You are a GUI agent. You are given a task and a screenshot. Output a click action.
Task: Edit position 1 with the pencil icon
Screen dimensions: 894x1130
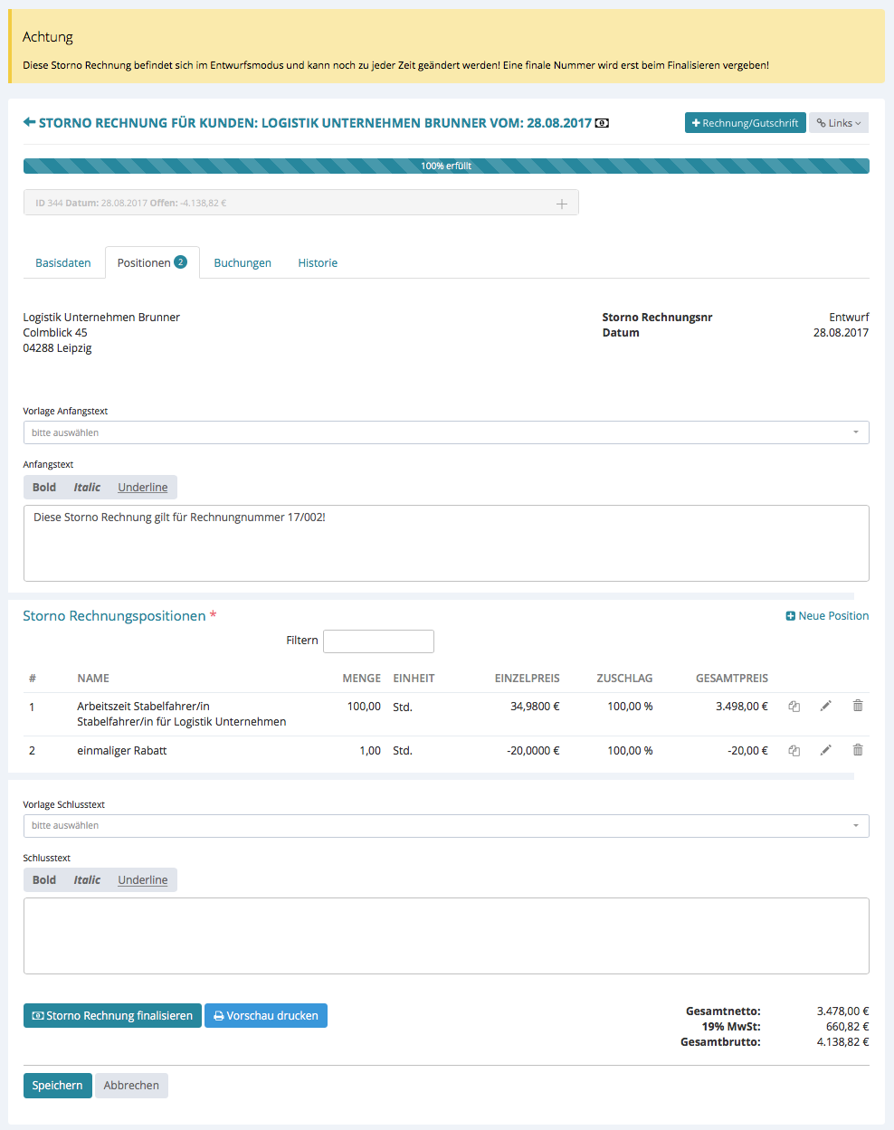point(825,706)
